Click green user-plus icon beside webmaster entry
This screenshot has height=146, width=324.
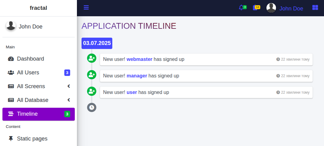coord(91,58)
